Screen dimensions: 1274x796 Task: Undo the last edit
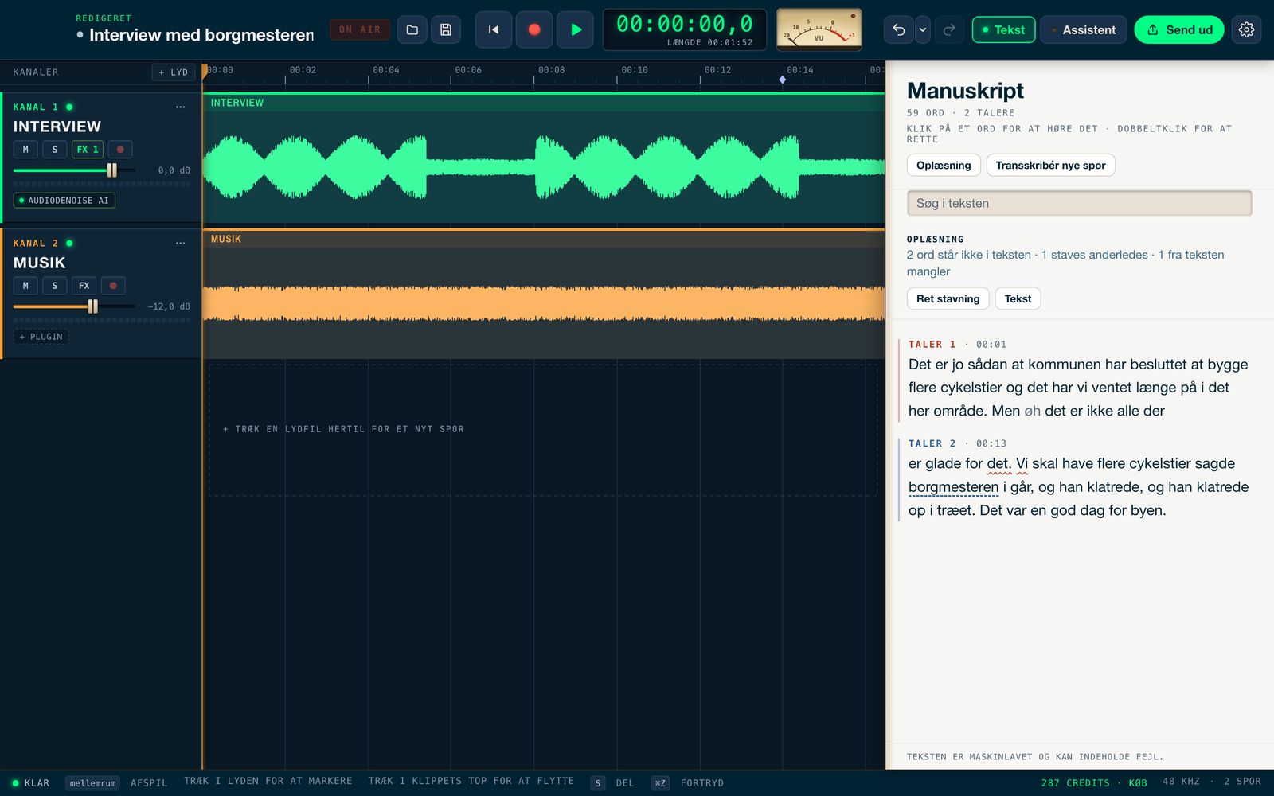899,30
